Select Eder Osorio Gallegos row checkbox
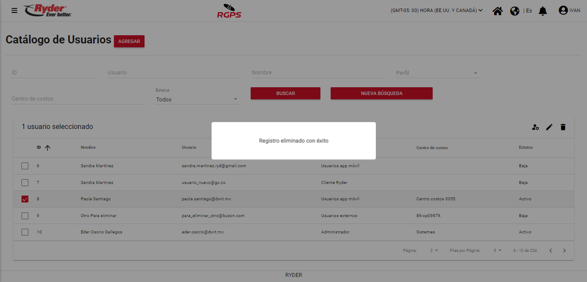This screenshot has width=587, height=282. click(x=25, y=232)
